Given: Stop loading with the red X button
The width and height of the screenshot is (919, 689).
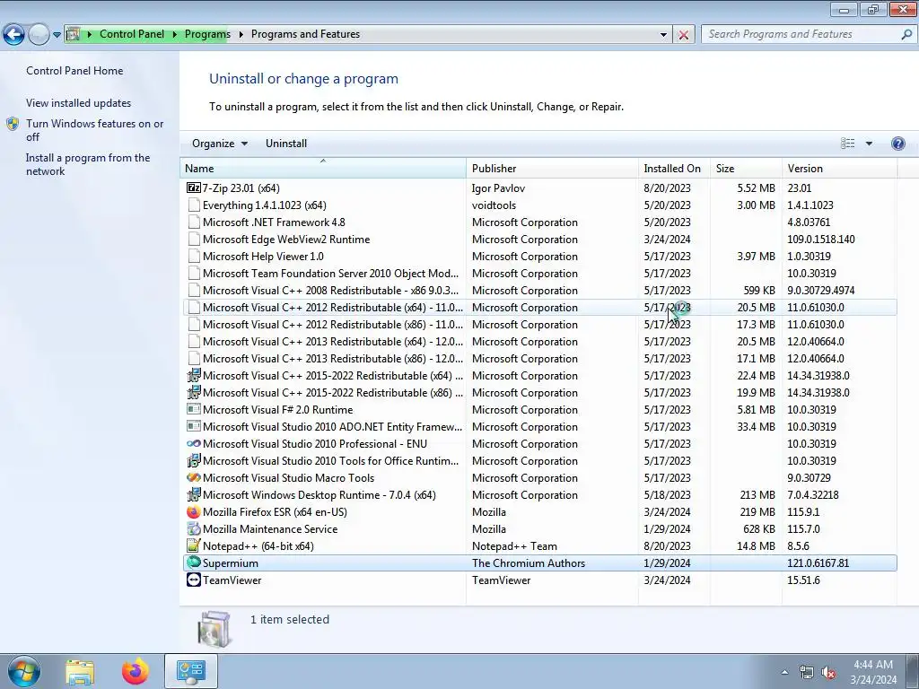Looking at the screenshot, I should coord(683,35).
